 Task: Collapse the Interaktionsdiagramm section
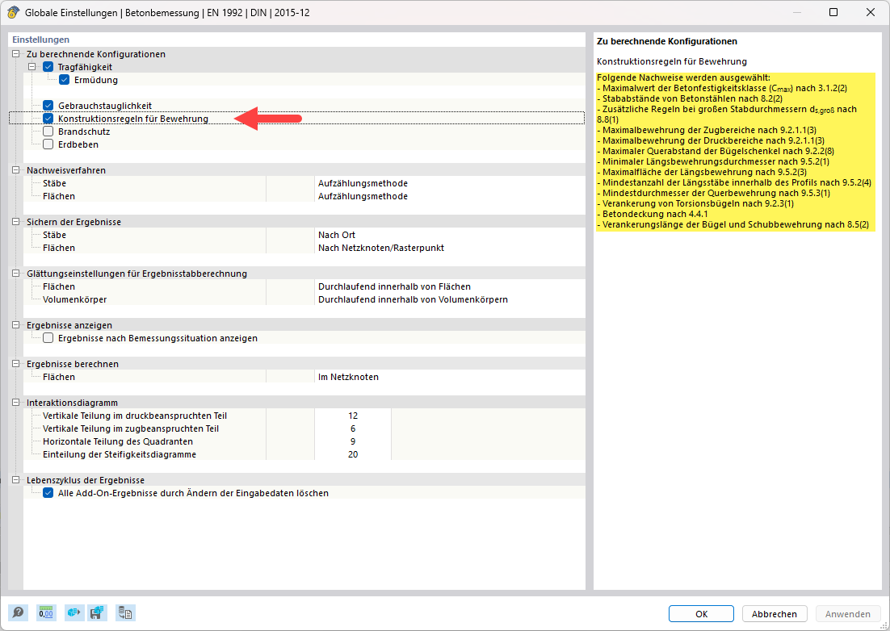click(15, 403)
